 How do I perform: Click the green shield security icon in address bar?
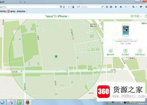[x=61, y=7]
